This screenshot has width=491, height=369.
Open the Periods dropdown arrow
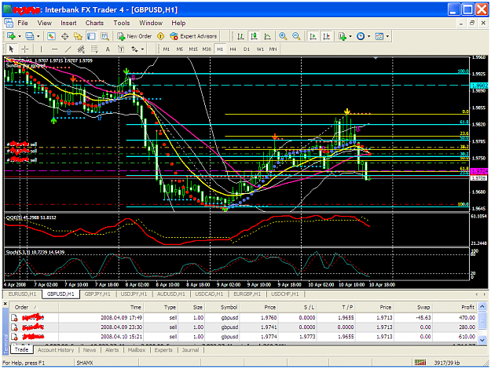pyautogui.click(x=369, y=36)
